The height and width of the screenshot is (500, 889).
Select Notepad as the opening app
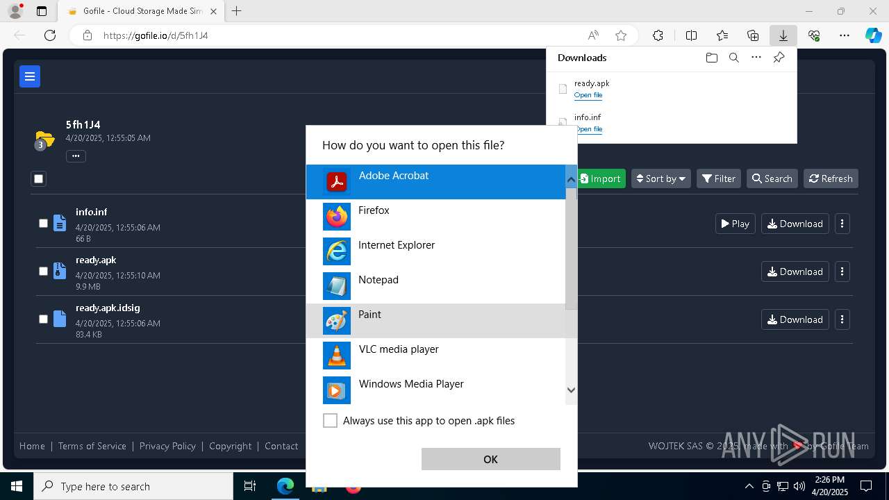[436, 286]
